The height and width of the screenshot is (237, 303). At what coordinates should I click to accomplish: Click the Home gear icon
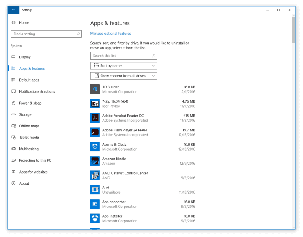(x=14, y=23)
